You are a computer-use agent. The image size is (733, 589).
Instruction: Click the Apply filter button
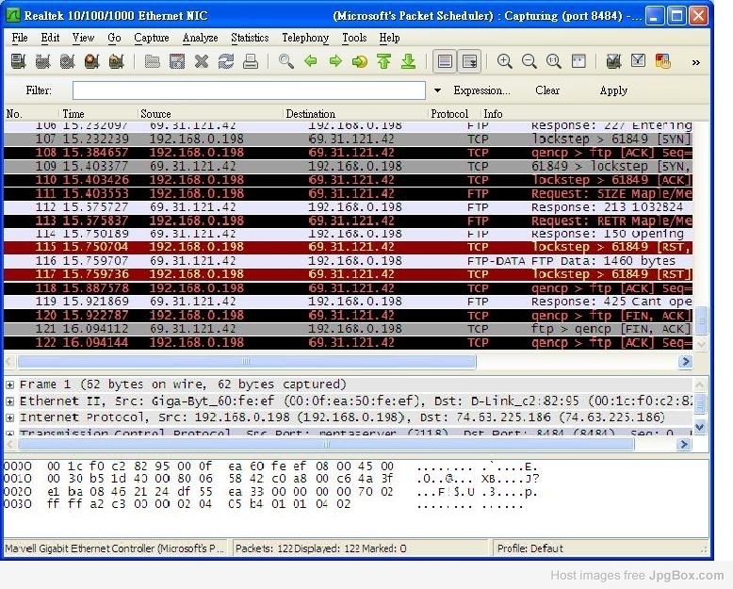[x=613, y=90]
